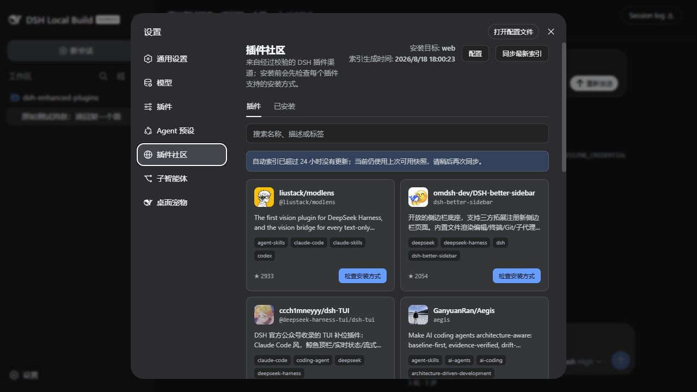Click the deepseek tag on better-sidebar card
Image resolution: width=697 pixels, height=392 pixels.
[423, 242]
